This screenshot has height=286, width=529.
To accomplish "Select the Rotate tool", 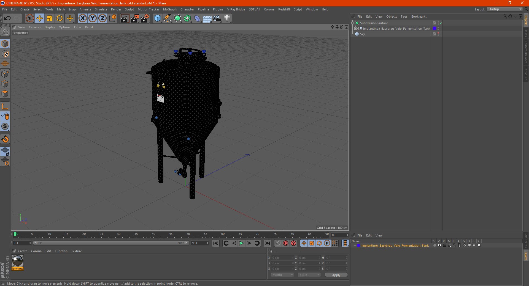I will (x=60, y=18).
